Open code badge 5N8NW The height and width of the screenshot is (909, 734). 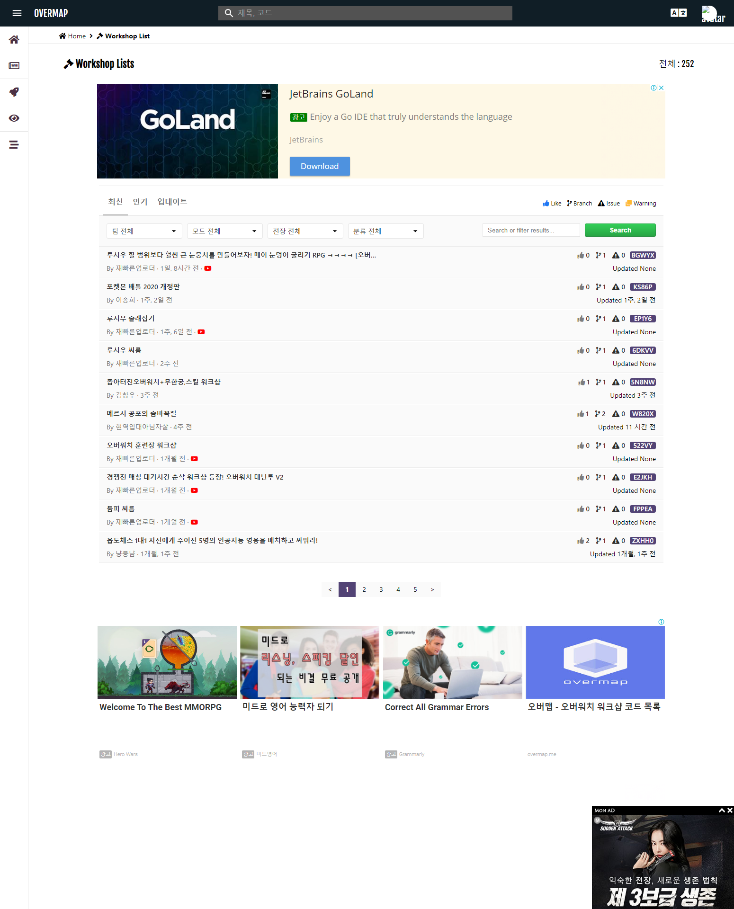[643, 382]
